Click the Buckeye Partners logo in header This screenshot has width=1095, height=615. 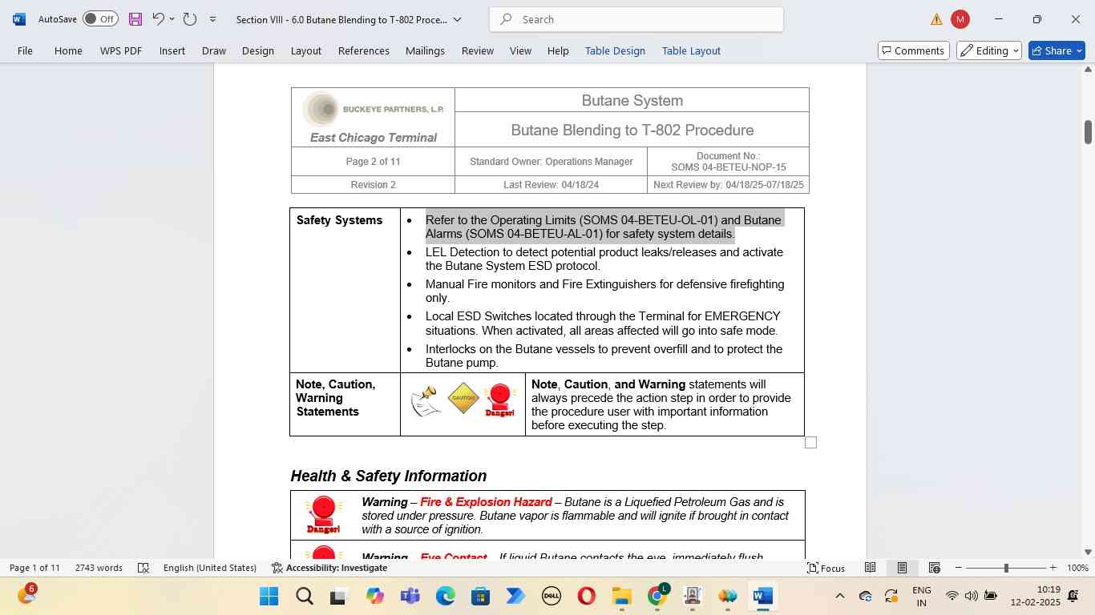pyautogui.click(x=373, y=109)
